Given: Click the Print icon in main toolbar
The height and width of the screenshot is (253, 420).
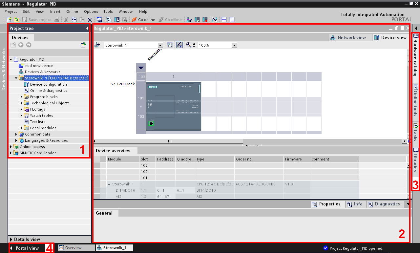Looking at the screenshot, I should [56, 20].
